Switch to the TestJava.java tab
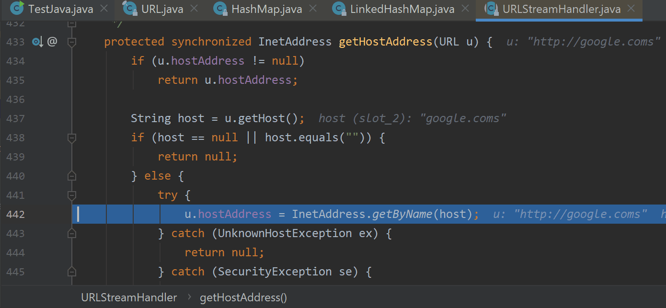The image size is (666, 308). (x=60, y=9)
